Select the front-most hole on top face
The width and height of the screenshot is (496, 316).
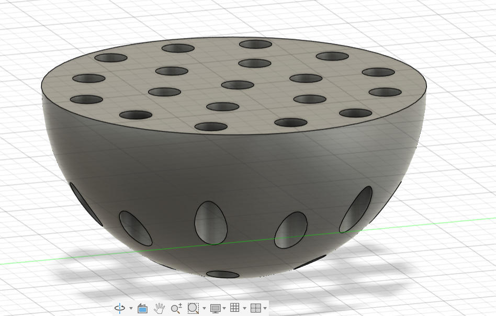[211, 126]
